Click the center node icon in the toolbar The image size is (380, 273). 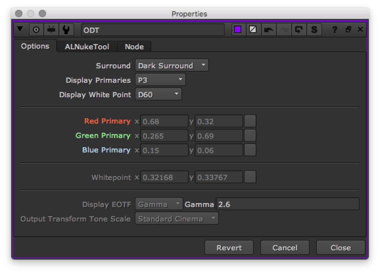point(36,29)
